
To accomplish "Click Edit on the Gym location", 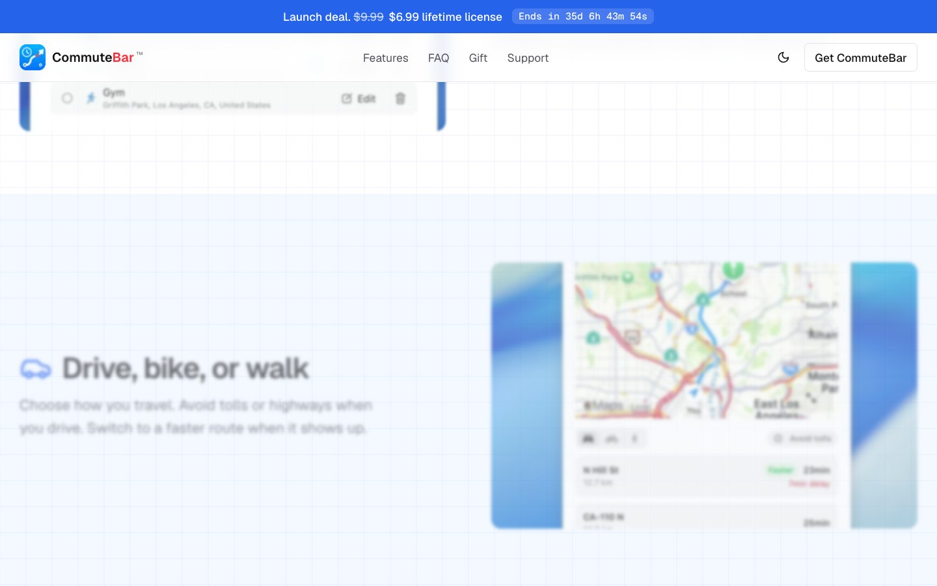I will [x=359, y=98].
